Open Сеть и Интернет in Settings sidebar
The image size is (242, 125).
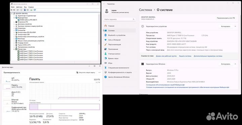(114, 40)
